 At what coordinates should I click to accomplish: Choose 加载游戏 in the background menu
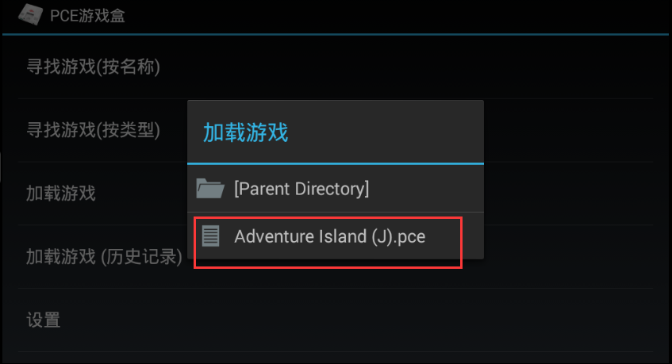pos(61,193)
